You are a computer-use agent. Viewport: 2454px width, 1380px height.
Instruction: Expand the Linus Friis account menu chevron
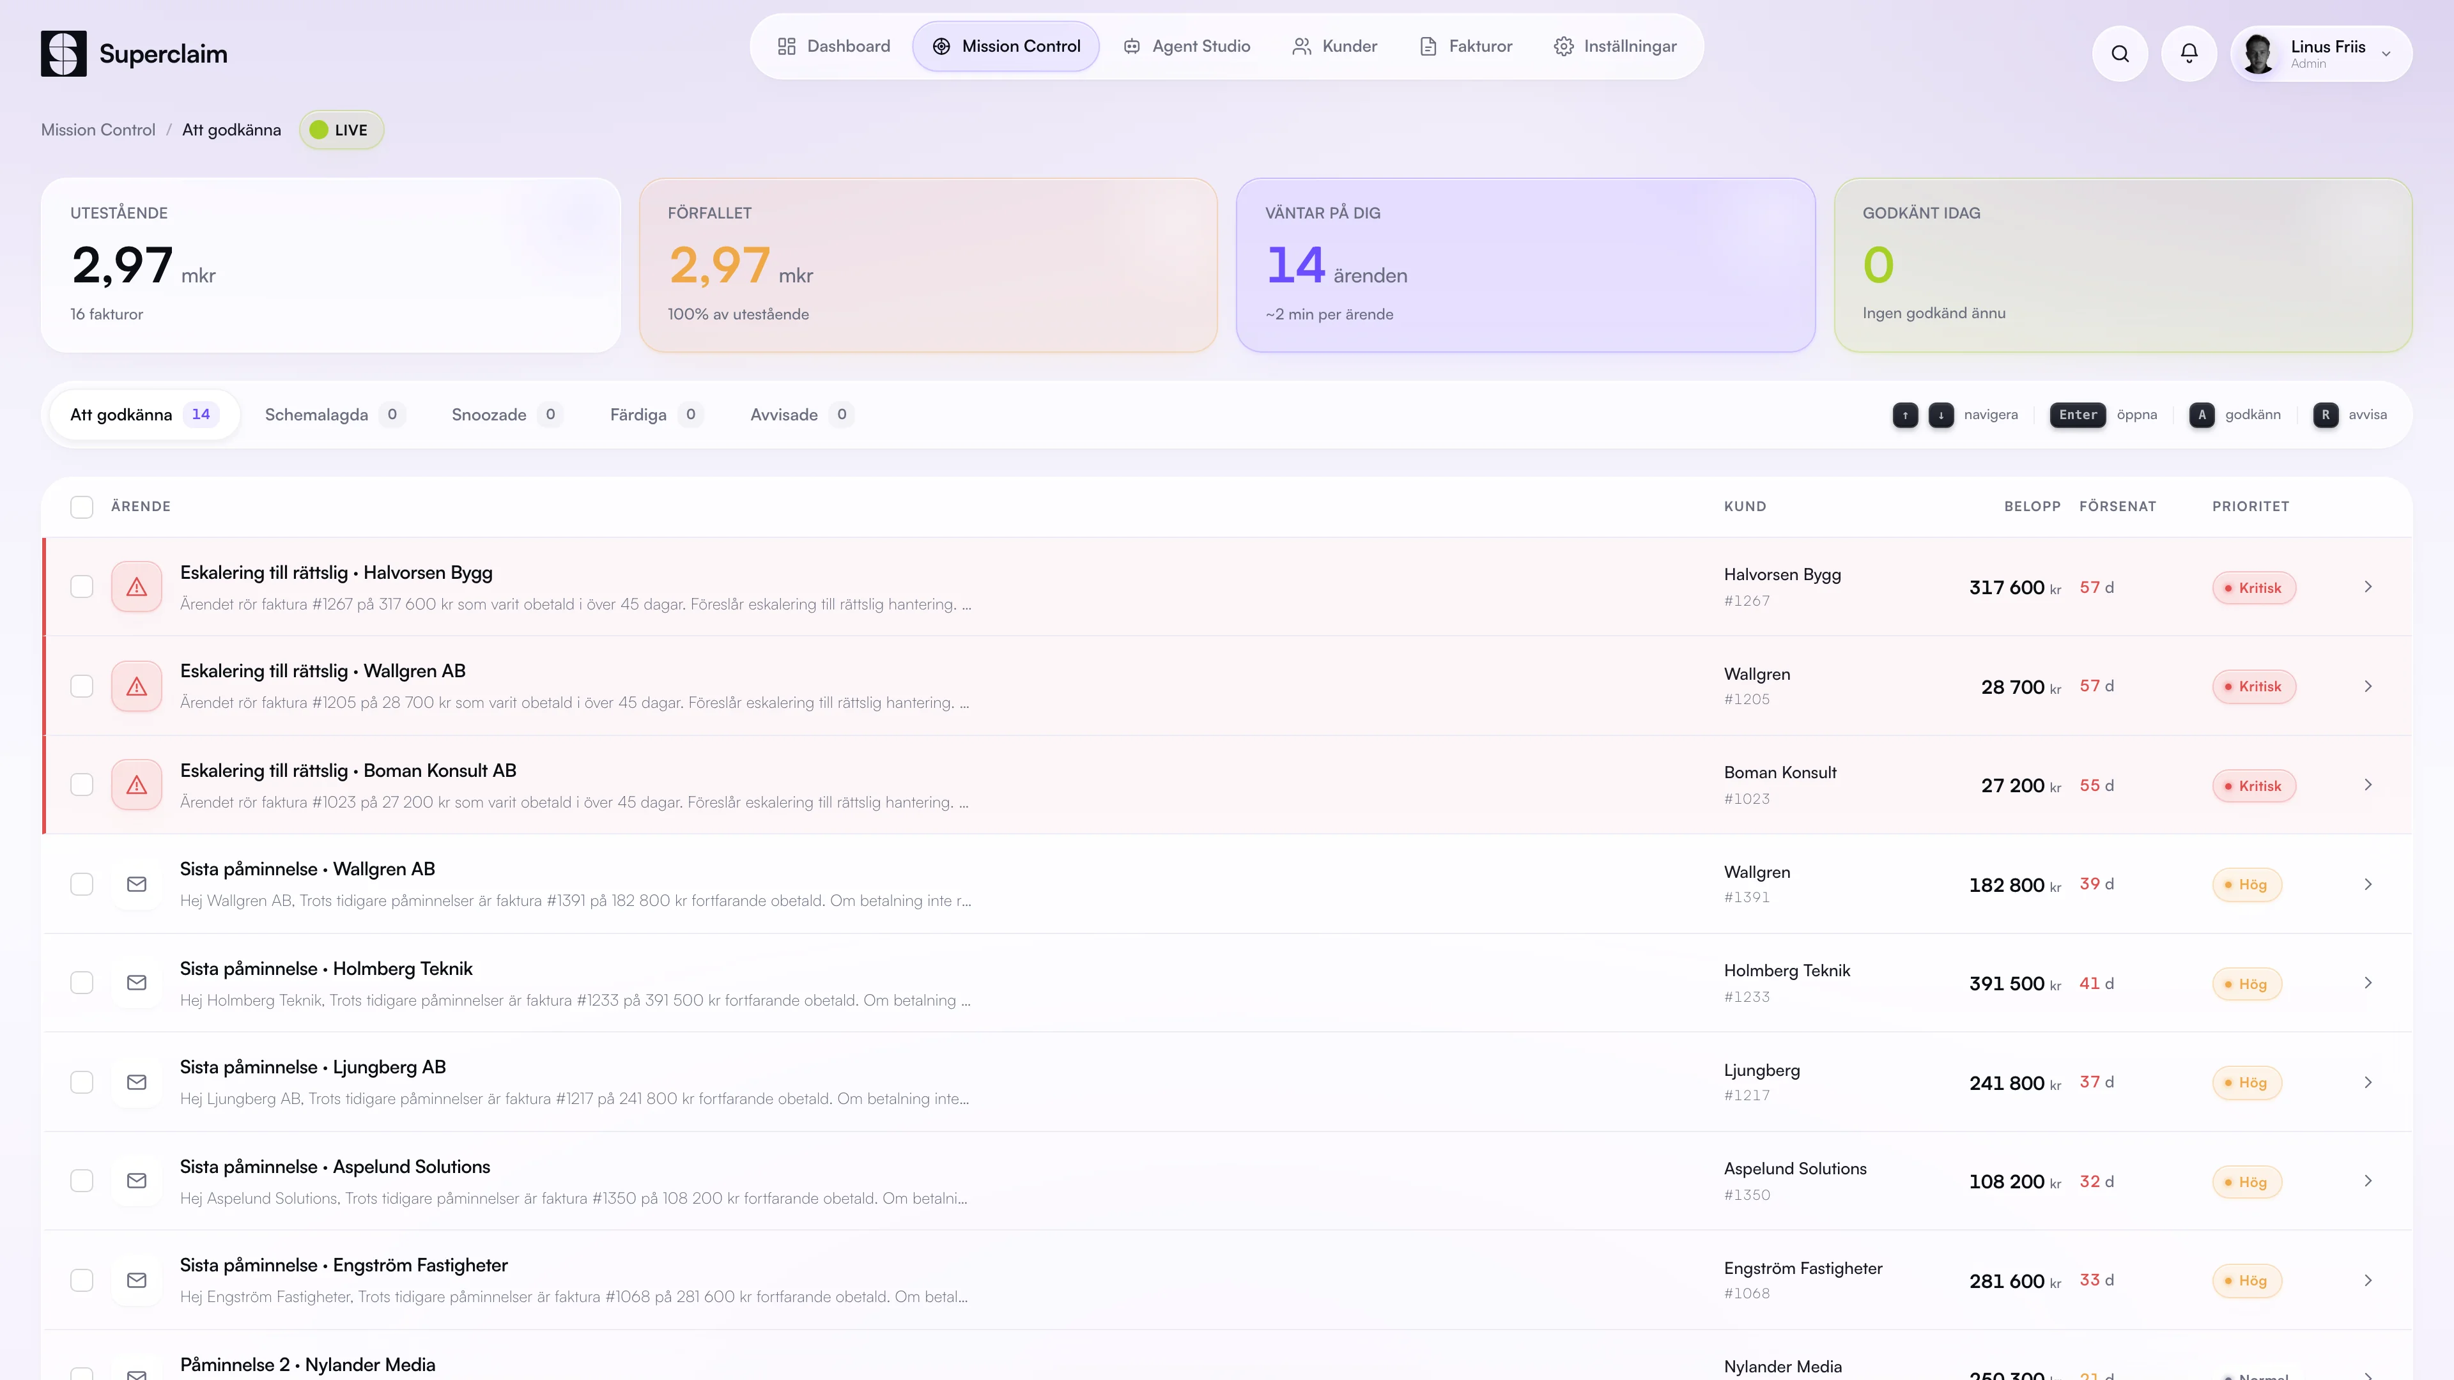[x=2386, y=54]
